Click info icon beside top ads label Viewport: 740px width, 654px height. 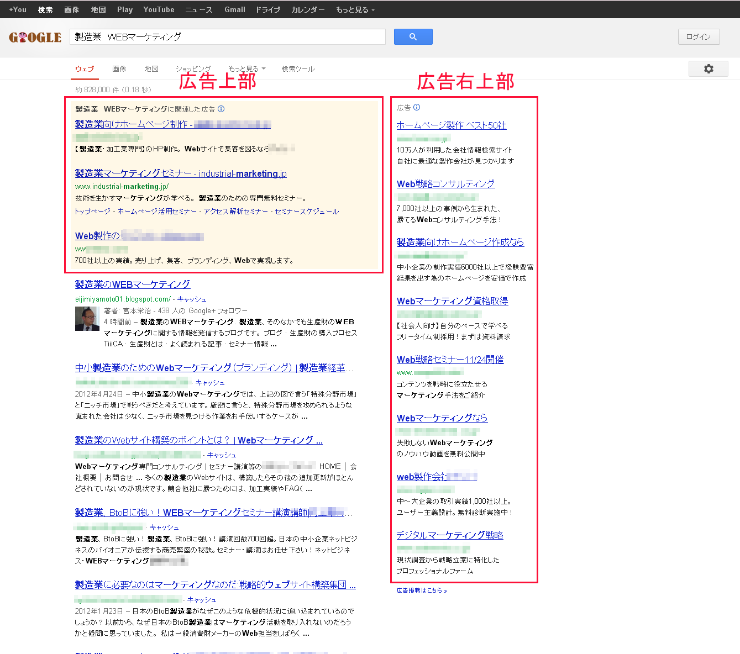tap(221, 109)
